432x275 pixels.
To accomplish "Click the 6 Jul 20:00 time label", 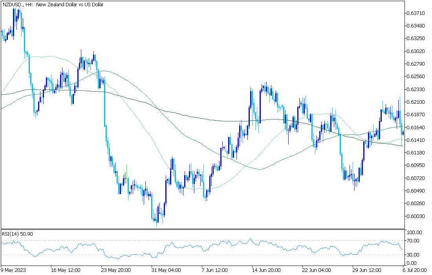I will [x=414, y=270].
